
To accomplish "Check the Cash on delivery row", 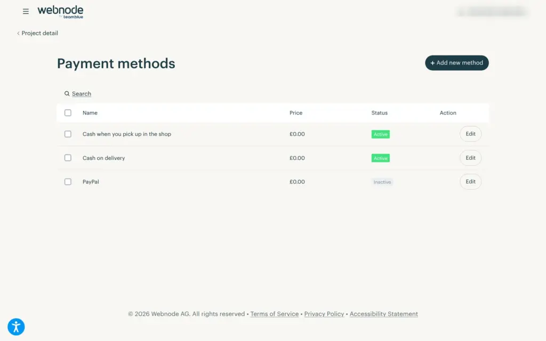I will [x=68, y=158].
